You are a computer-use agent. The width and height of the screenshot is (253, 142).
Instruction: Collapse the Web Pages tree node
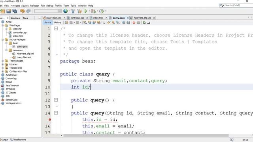(3, 25)
